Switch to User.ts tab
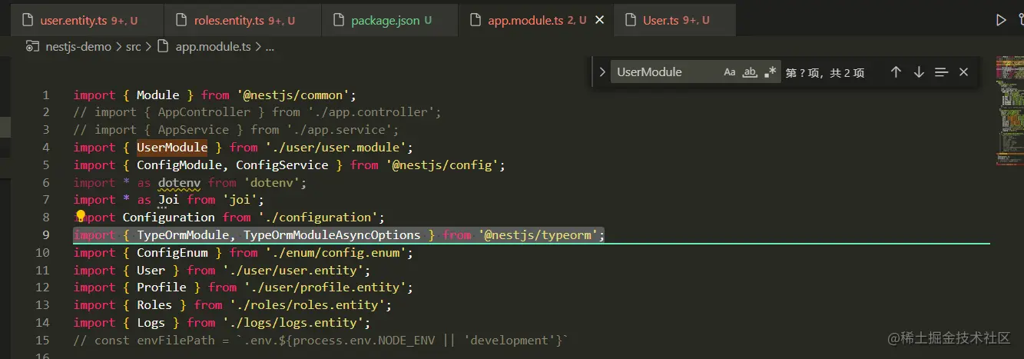Viewport: 1024px width, 359px height. [x=674, y=21]
